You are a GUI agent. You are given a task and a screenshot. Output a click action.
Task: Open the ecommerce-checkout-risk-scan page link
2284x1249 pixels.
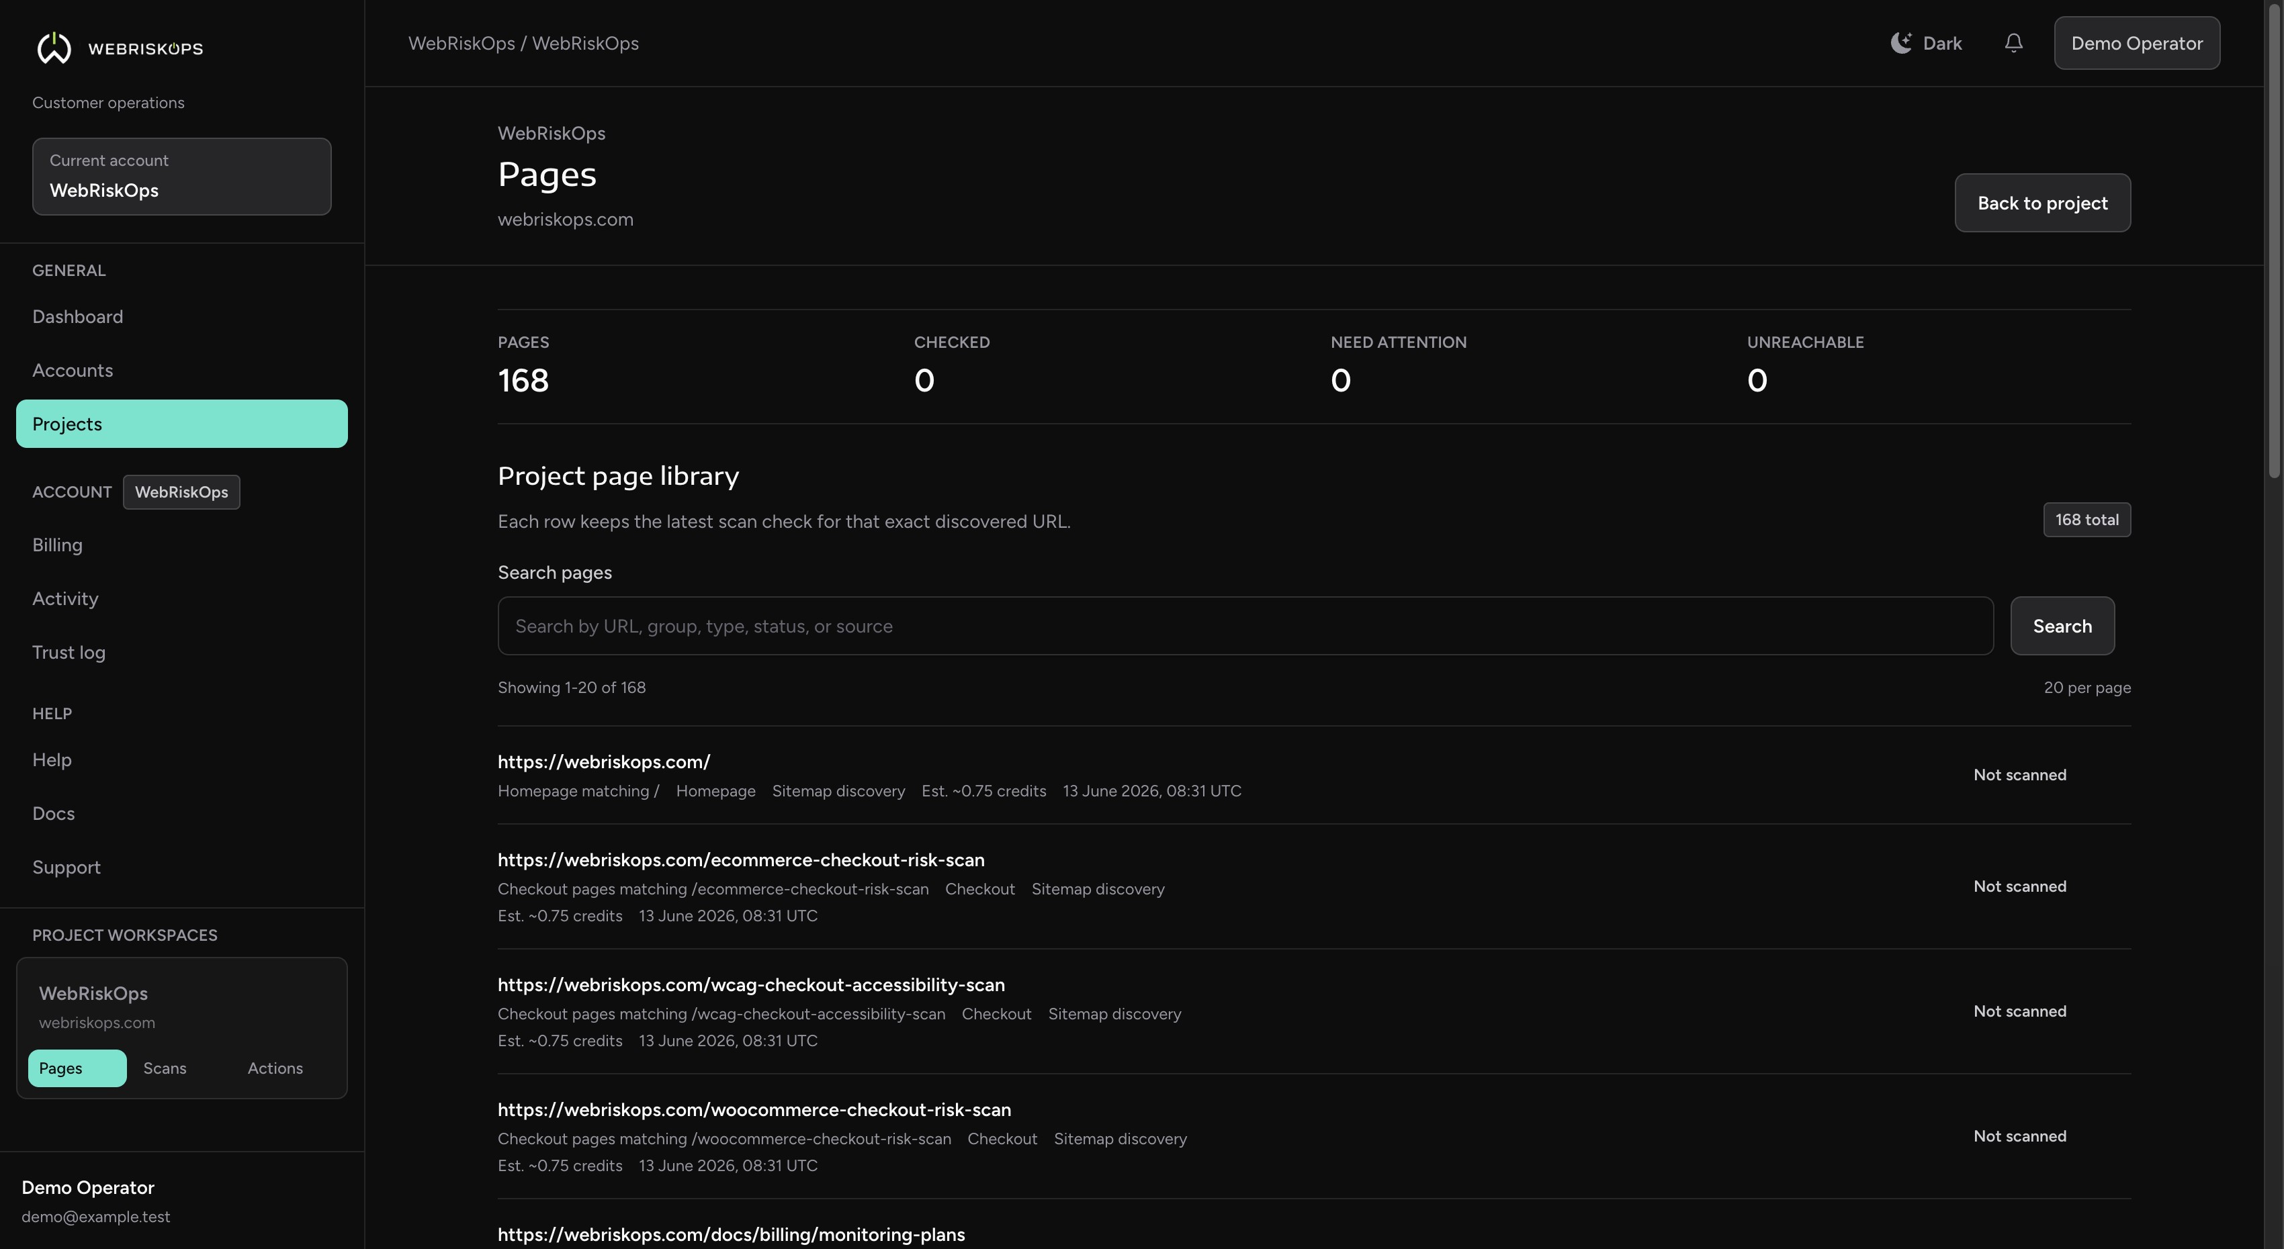pyautogui.click(x=741, y=860)
